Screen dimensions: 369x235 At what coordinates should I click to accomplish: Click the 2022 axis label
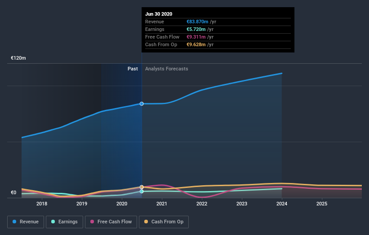coord(202,204)
